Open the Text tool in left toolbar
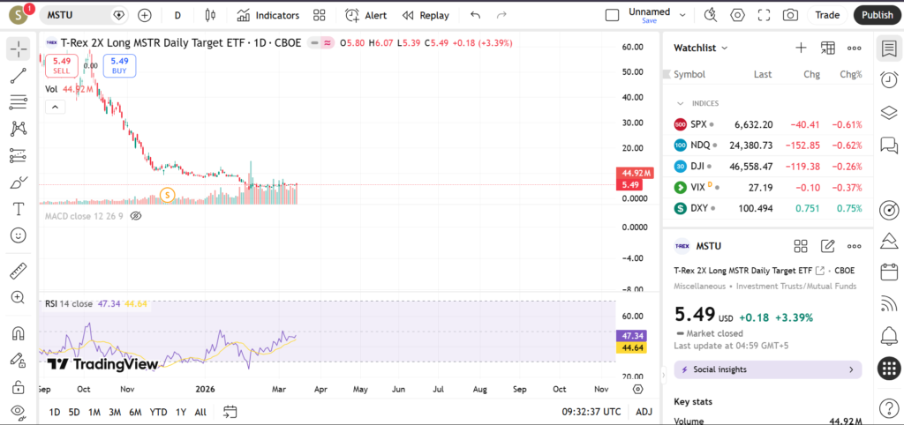The image size is (904, 425). pyautogui.click(x=18, y=209)
